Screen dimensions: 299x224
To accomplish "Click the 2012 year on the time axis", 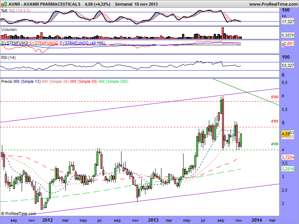I will tap(47, 220).
